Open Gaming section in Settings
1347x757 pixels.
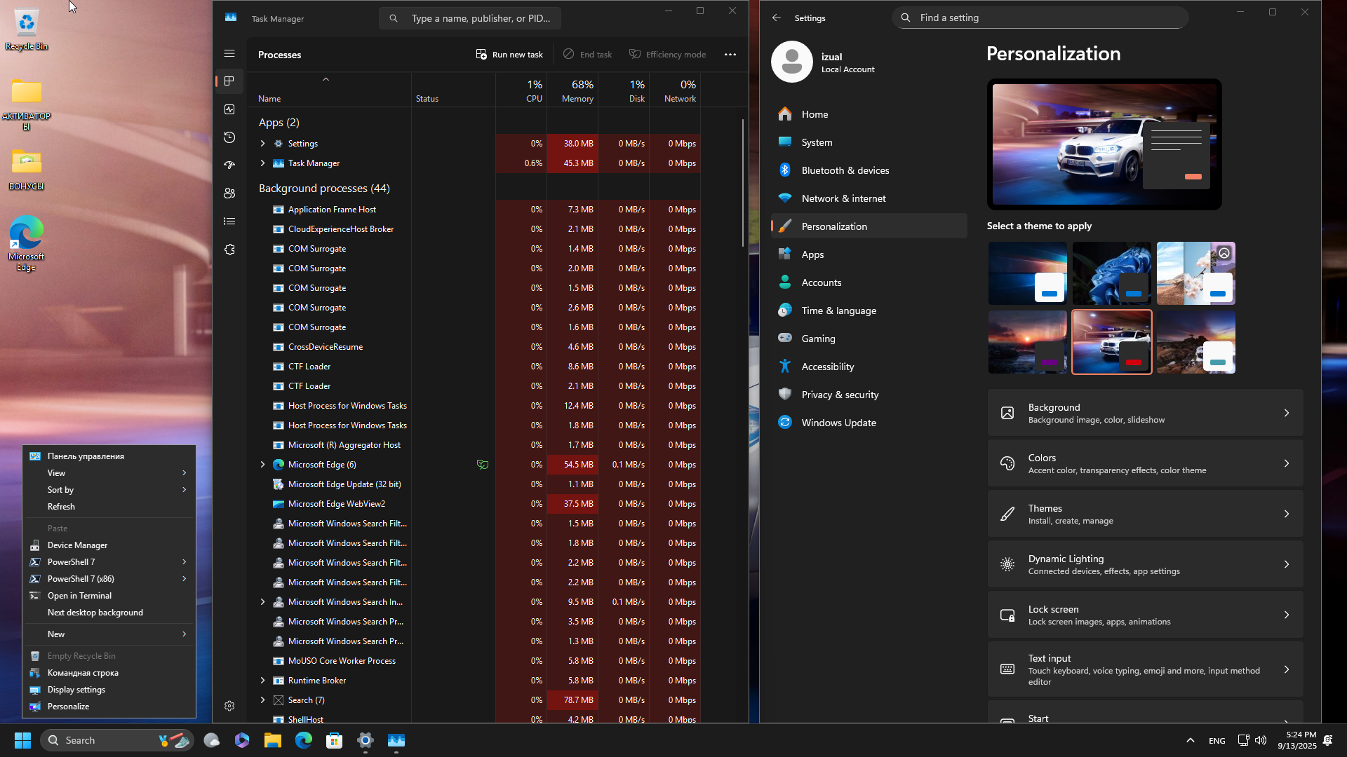pyautogui.click(x=869, y=339)
